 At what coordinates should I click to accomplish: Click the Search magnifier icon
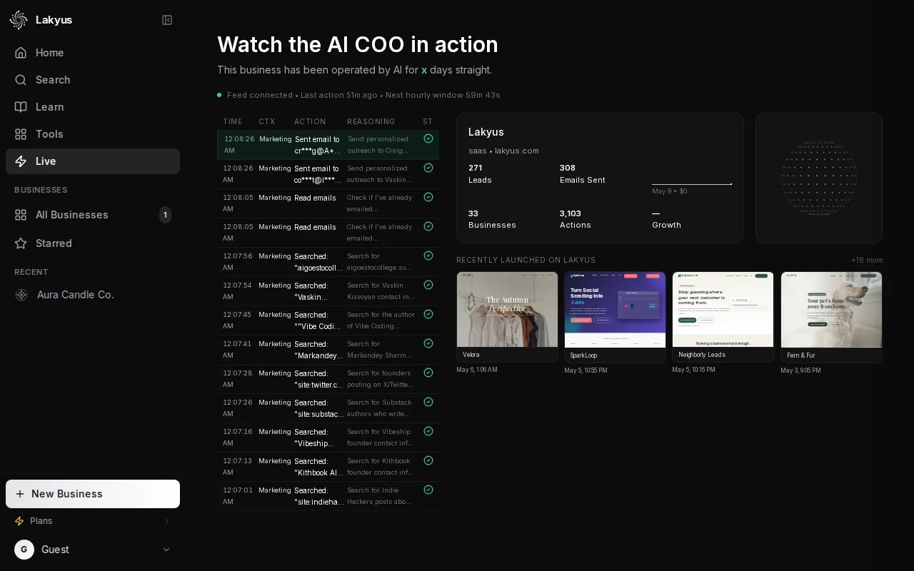coord(21,80)
